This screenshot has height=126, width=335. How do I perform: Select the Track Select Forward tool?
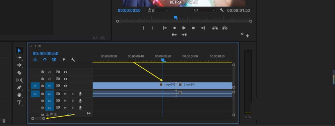tap(19, 58)
